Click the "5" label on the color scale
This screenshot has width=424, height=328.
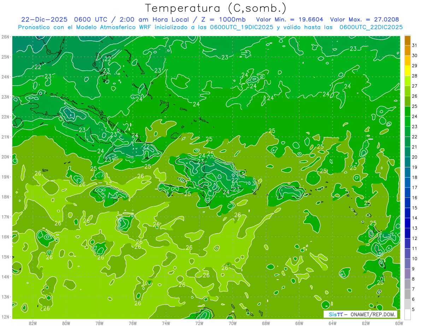coord(413,309)
